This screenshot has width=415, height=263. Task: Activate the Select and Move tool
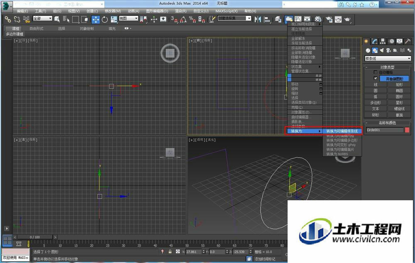95,20
